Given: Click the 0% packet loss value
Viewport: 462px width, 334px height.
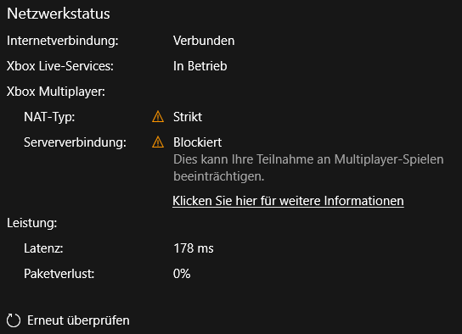Looking at the screenshot, I should click(182, 274).
